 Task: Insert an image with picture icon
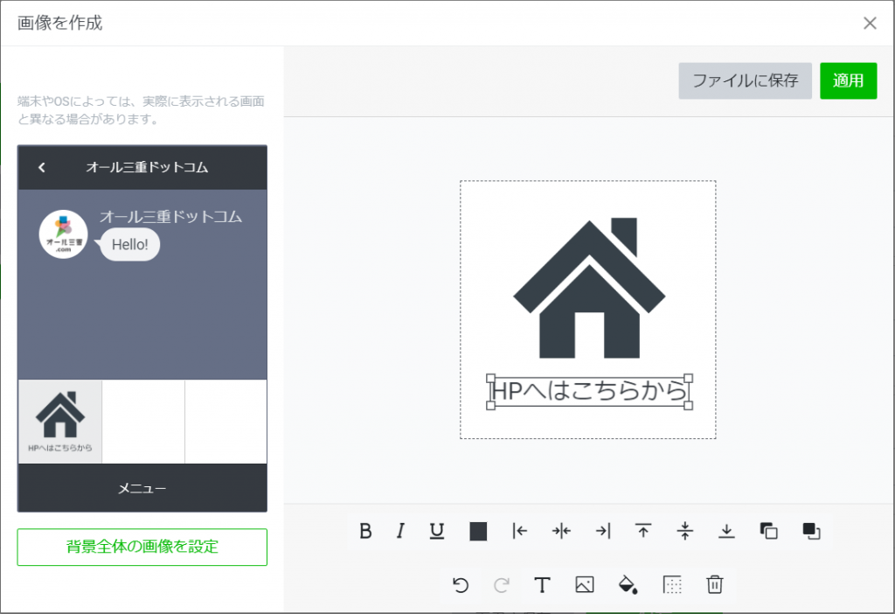point(585,585)
